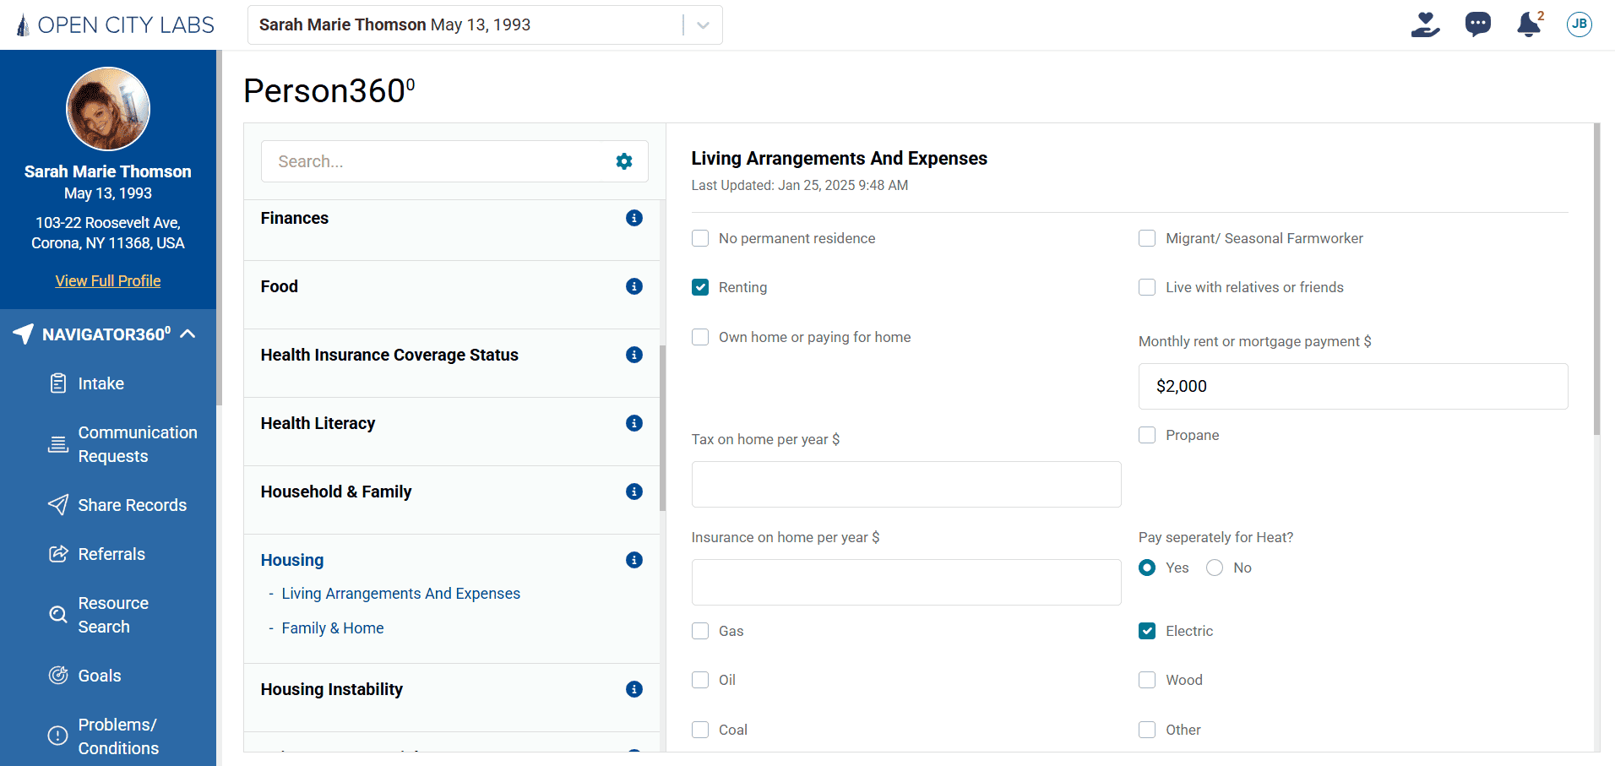
Task: Collapse the Navigator360 section
Action: click(187, 334)
